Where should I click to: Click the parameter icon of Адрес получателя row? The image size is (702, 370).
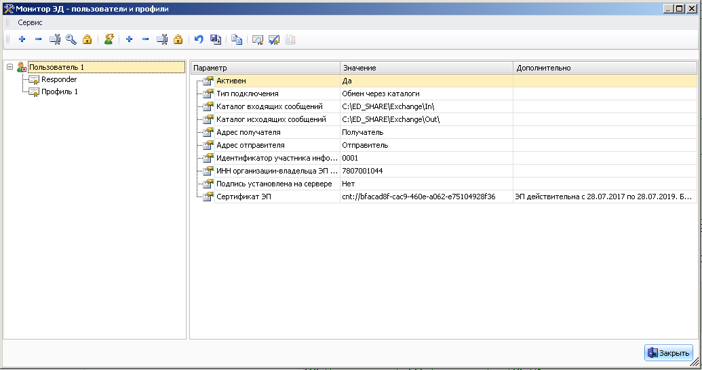(208, 132)
